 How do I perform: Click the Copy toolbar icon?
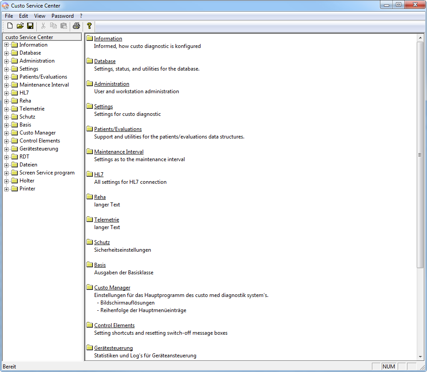53,26
